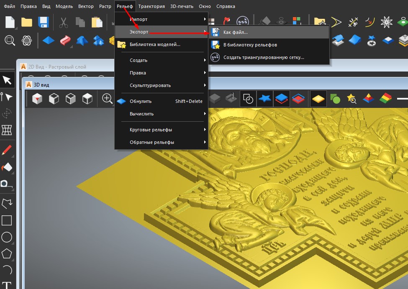Select the Обнулить relief command
This screenshot has width=408, height=289.
pos(162,101)
